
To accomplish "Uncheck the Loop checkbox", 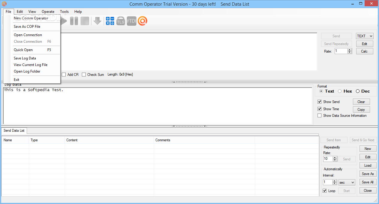I will tap(325, 191).
